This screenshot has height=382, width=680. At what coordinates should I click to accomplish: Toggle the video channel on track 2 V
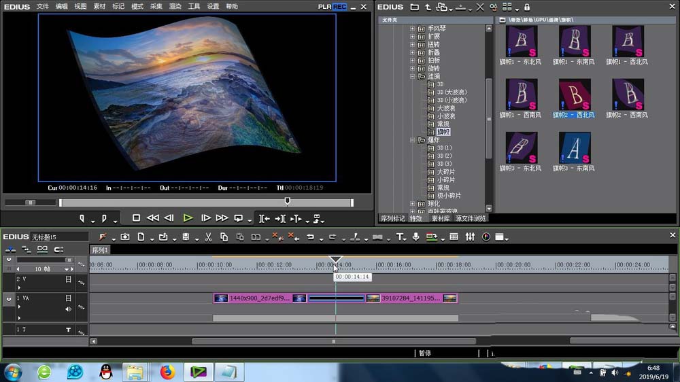(x=68, y=279)
